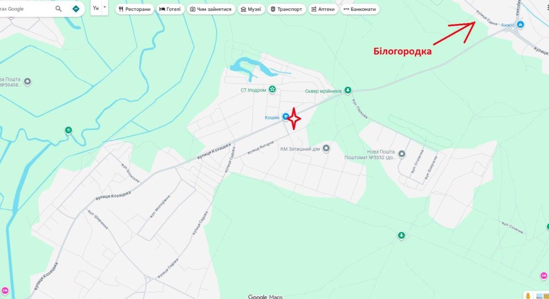Open the Сквер мрійників park marker
The height and width of the screenshot is (299, 549).
pyautogui.click(x=348, y=90)
